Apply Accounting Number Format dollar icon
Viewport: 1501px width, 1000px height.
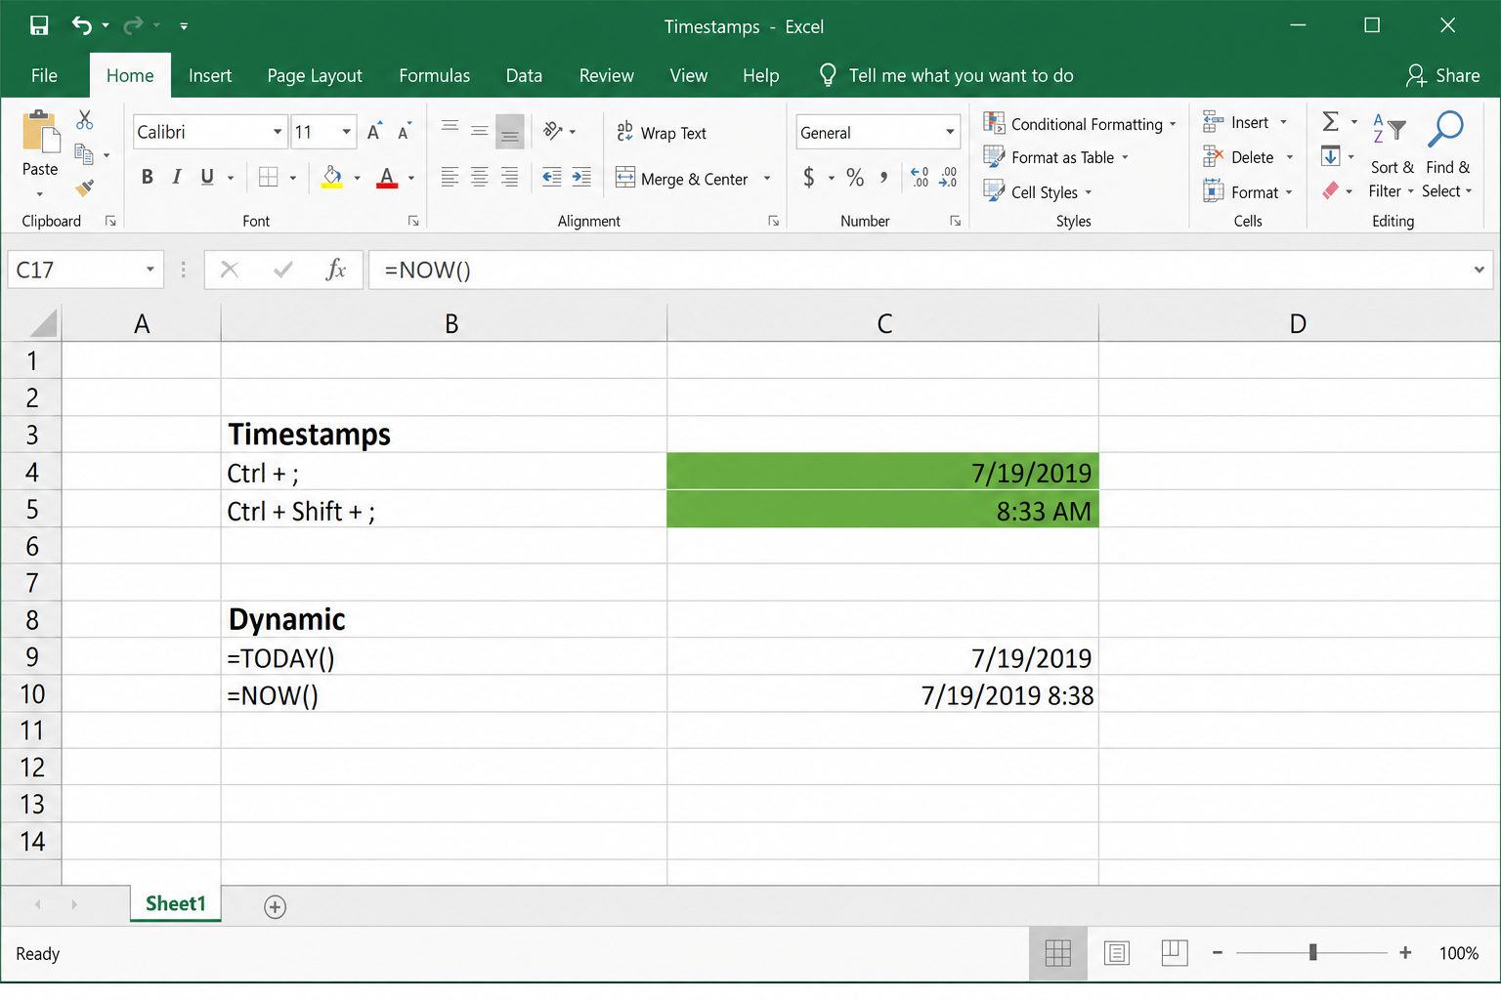pyautogui.click(x=809, y=177)
